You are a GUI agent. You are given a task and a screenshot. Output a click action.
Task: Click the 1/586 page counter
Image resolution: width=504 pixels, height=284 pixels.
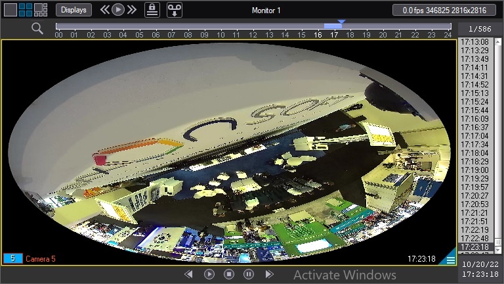click(x=480, y=29)
